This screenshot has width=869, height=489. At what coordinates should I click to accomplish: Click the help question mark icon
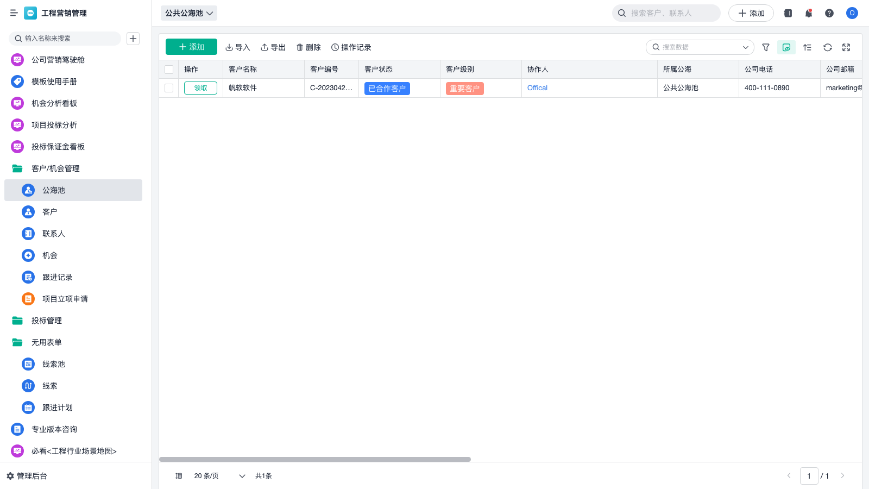tap(829, 13)
